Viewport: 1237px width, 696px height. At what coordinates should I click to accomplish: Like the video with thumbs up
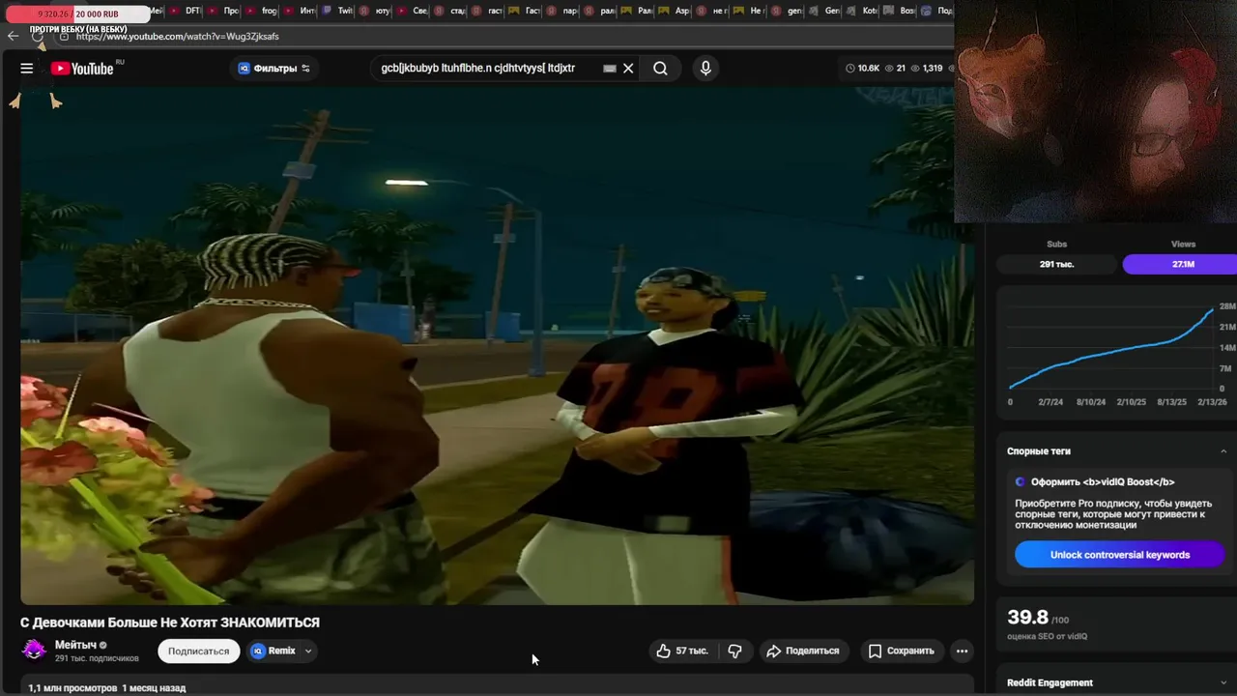(683, 651)
